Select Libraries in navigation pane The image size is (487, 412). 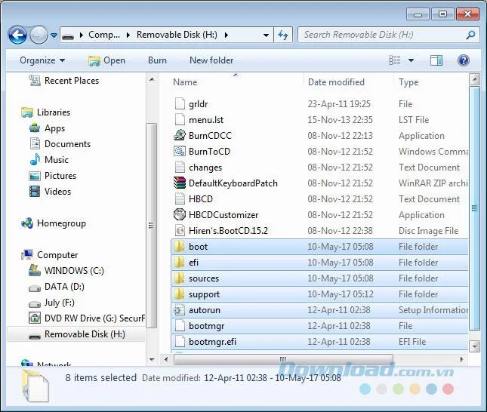[45, 112]
